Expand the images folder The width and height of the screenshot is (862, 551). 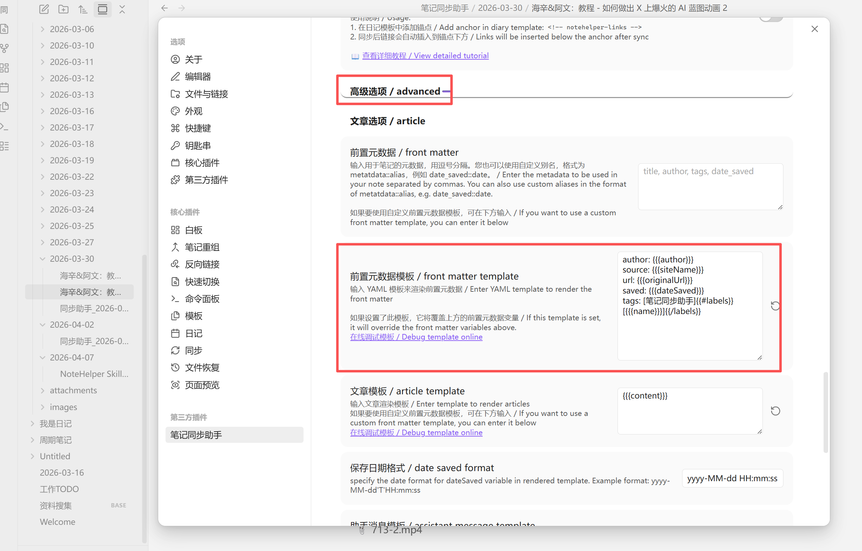tap(43, 407)
